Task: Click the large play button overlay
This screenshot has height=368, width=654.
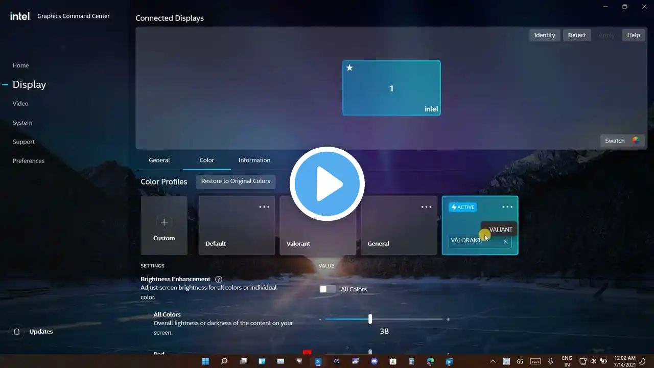Action: coord(327,184)
